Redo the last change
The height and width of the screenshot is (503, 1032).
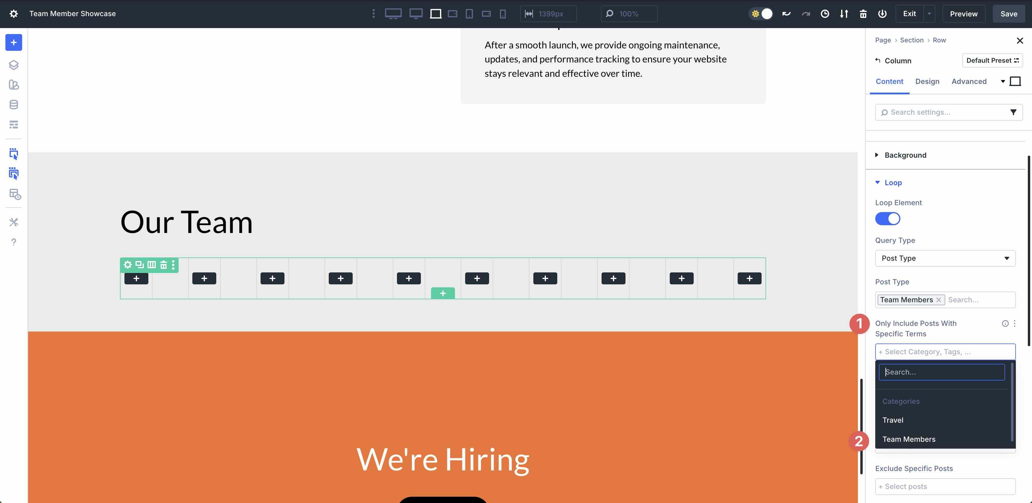click(x=806, y=13)
